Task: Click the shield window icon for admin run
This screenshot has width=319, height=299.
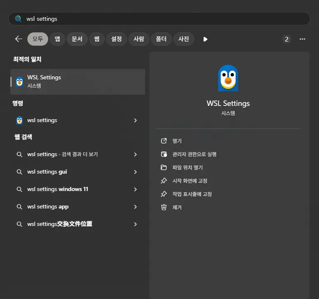Action: pyautogui.click(x=164, y=154)
